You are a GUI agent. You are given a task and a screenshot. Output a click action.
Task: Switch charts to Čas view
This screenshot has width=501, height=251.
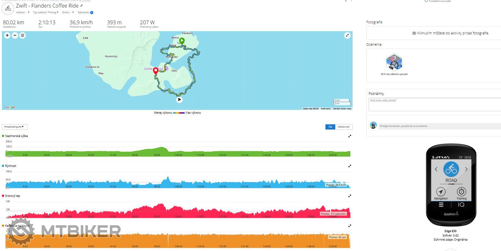point(330,127)
